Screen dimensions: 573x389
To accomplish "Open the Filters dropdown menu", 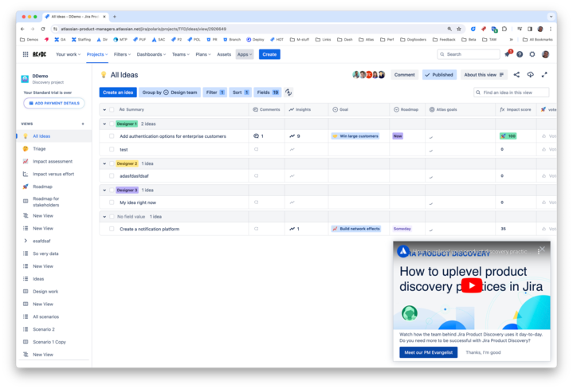I will 122,54.
